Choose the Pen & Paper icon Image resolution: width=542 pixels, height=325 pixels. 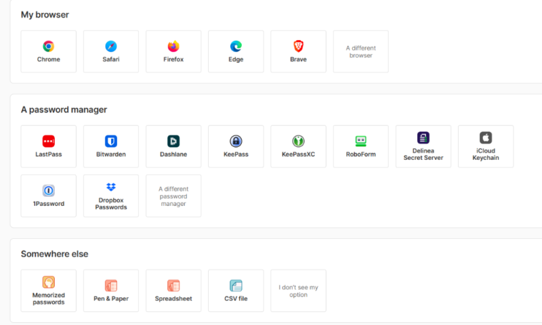[x=111, y=286]
